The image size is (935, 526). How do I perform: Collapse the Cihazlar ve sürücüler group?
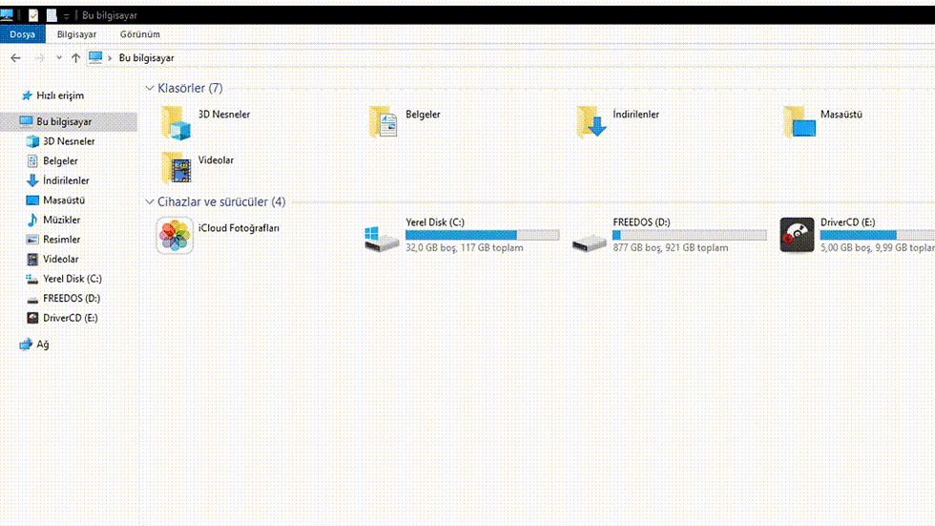(149, 202)
